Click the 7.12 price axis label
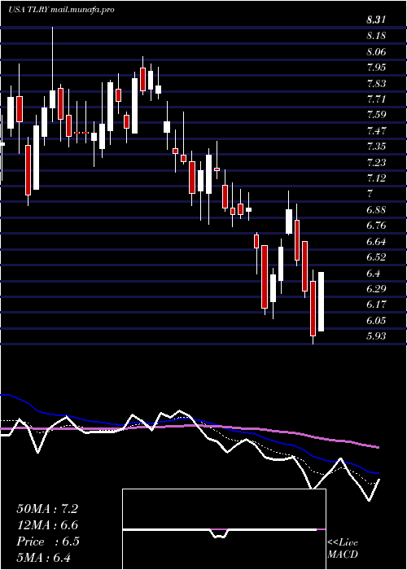Viewport: 407px width, 570px height. (376, 178)
